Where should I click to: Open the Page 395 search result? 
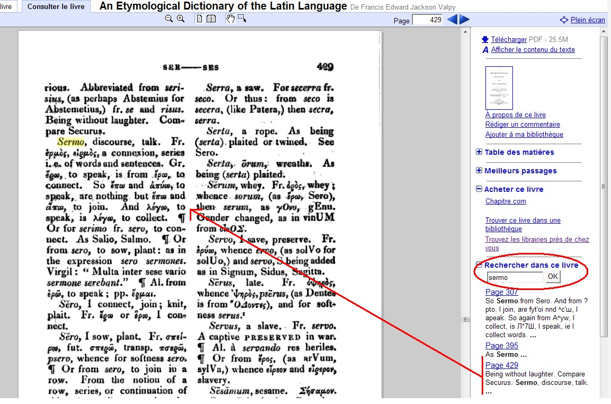(x=501, y=346)
